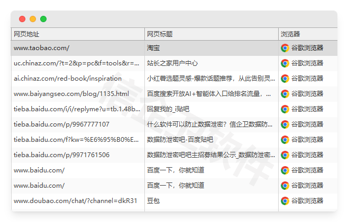Click the 浏览器 column header
This screenshot has width=348, height=222.
point(290,34)
